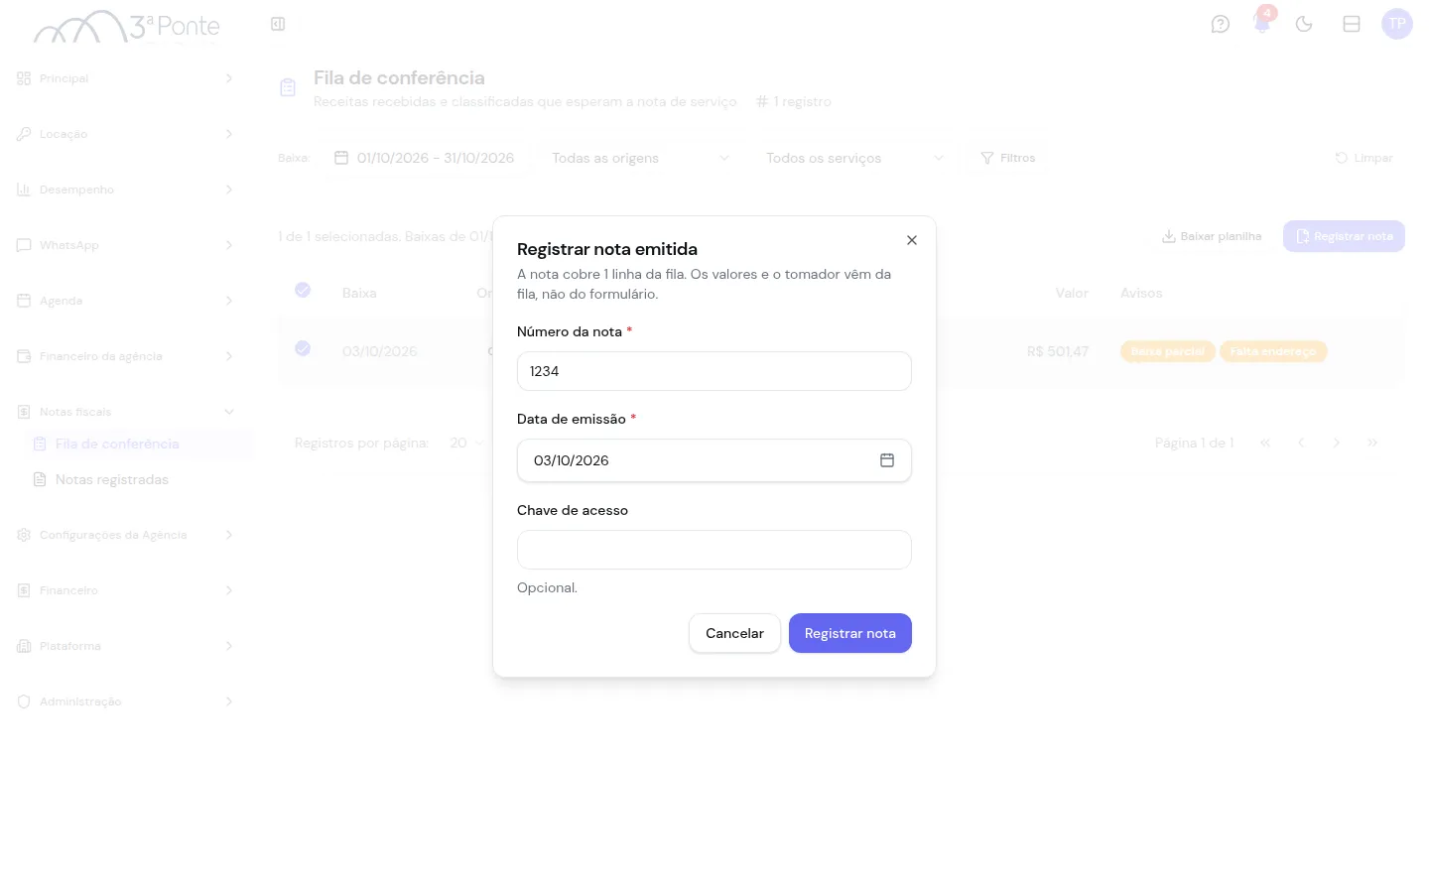Change the Registros por página dropdown
The width and height of the screenshot is (1429, 893).
point(465,443)
